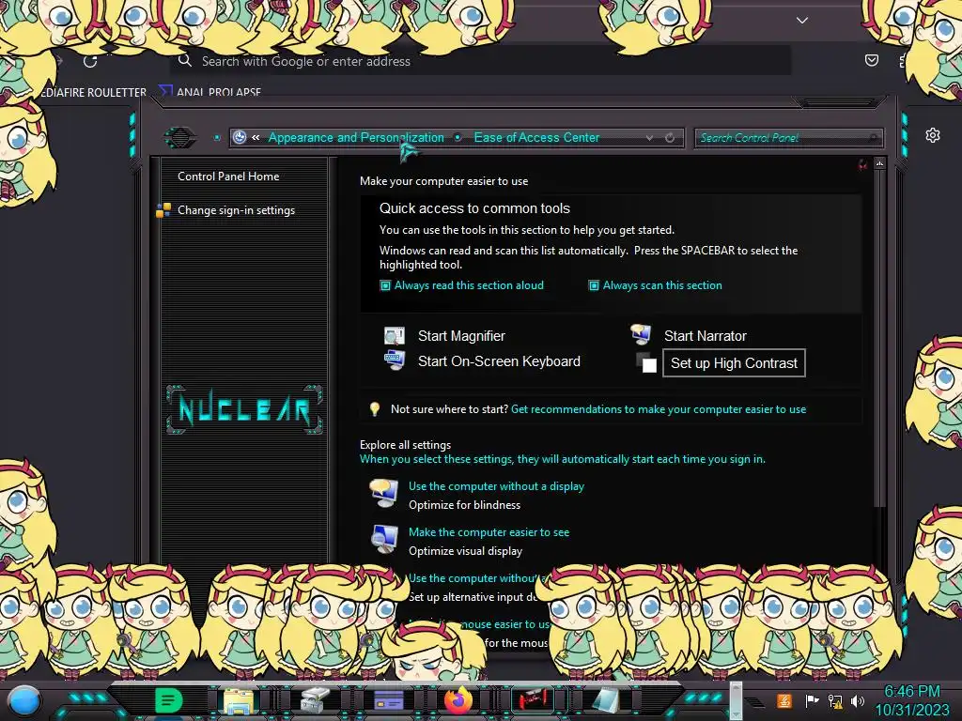Open File Explorer from the taskbar

(239, 700)
